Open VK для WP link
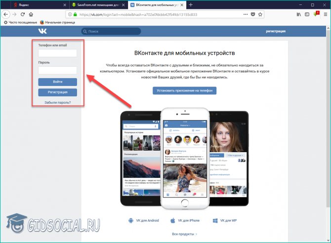 click(x=225, y=221)
